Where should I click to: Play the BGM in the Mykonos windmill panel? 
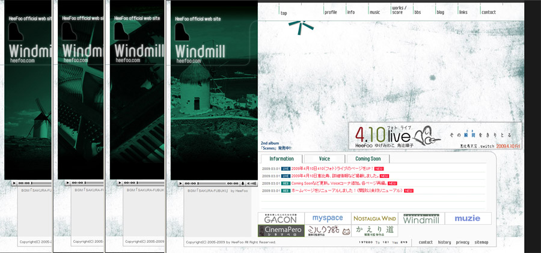[180, 183]
